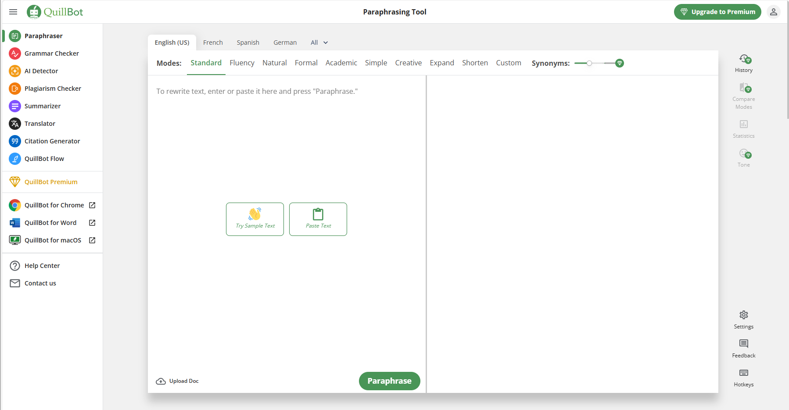Open the user account profile icon

[774, 12]
